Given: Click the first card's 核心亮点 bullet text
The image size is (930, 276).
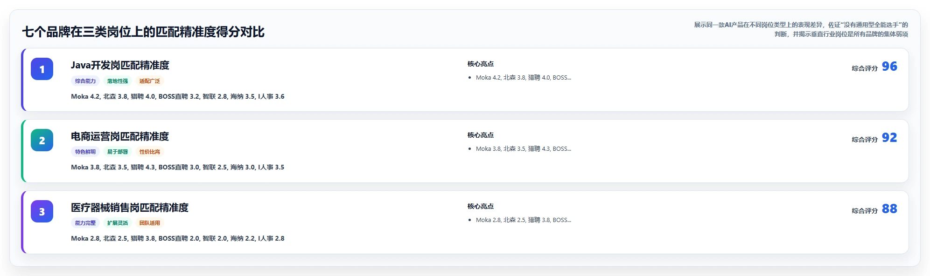Looking at the screenshot, I should [x=523, y=78].
